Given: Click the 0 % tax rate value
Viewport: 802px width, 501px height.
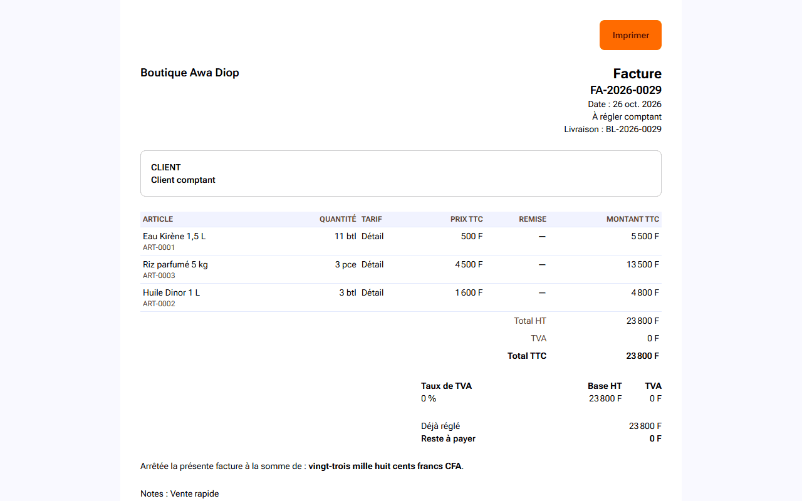Looking at the screenshot, I should pyautogui.click(x=429, y=398).
